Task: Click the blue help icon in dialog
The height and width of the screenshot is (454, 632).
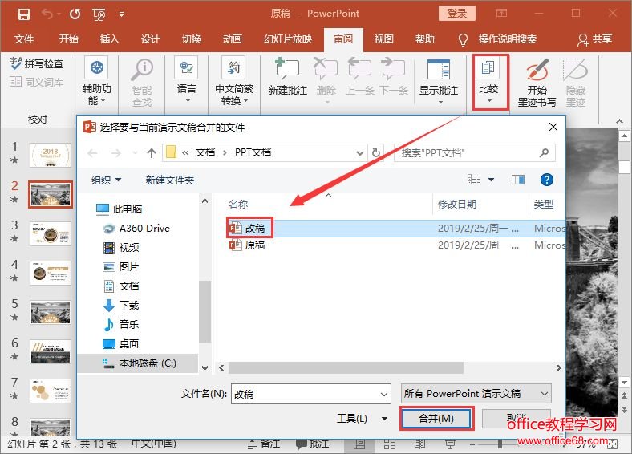Action: [x=546, y=180]
